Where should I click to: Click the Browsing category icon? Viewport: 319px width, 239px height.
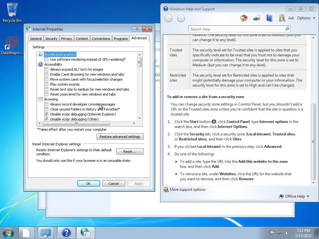pyautogui.click(x=40, y=99)
